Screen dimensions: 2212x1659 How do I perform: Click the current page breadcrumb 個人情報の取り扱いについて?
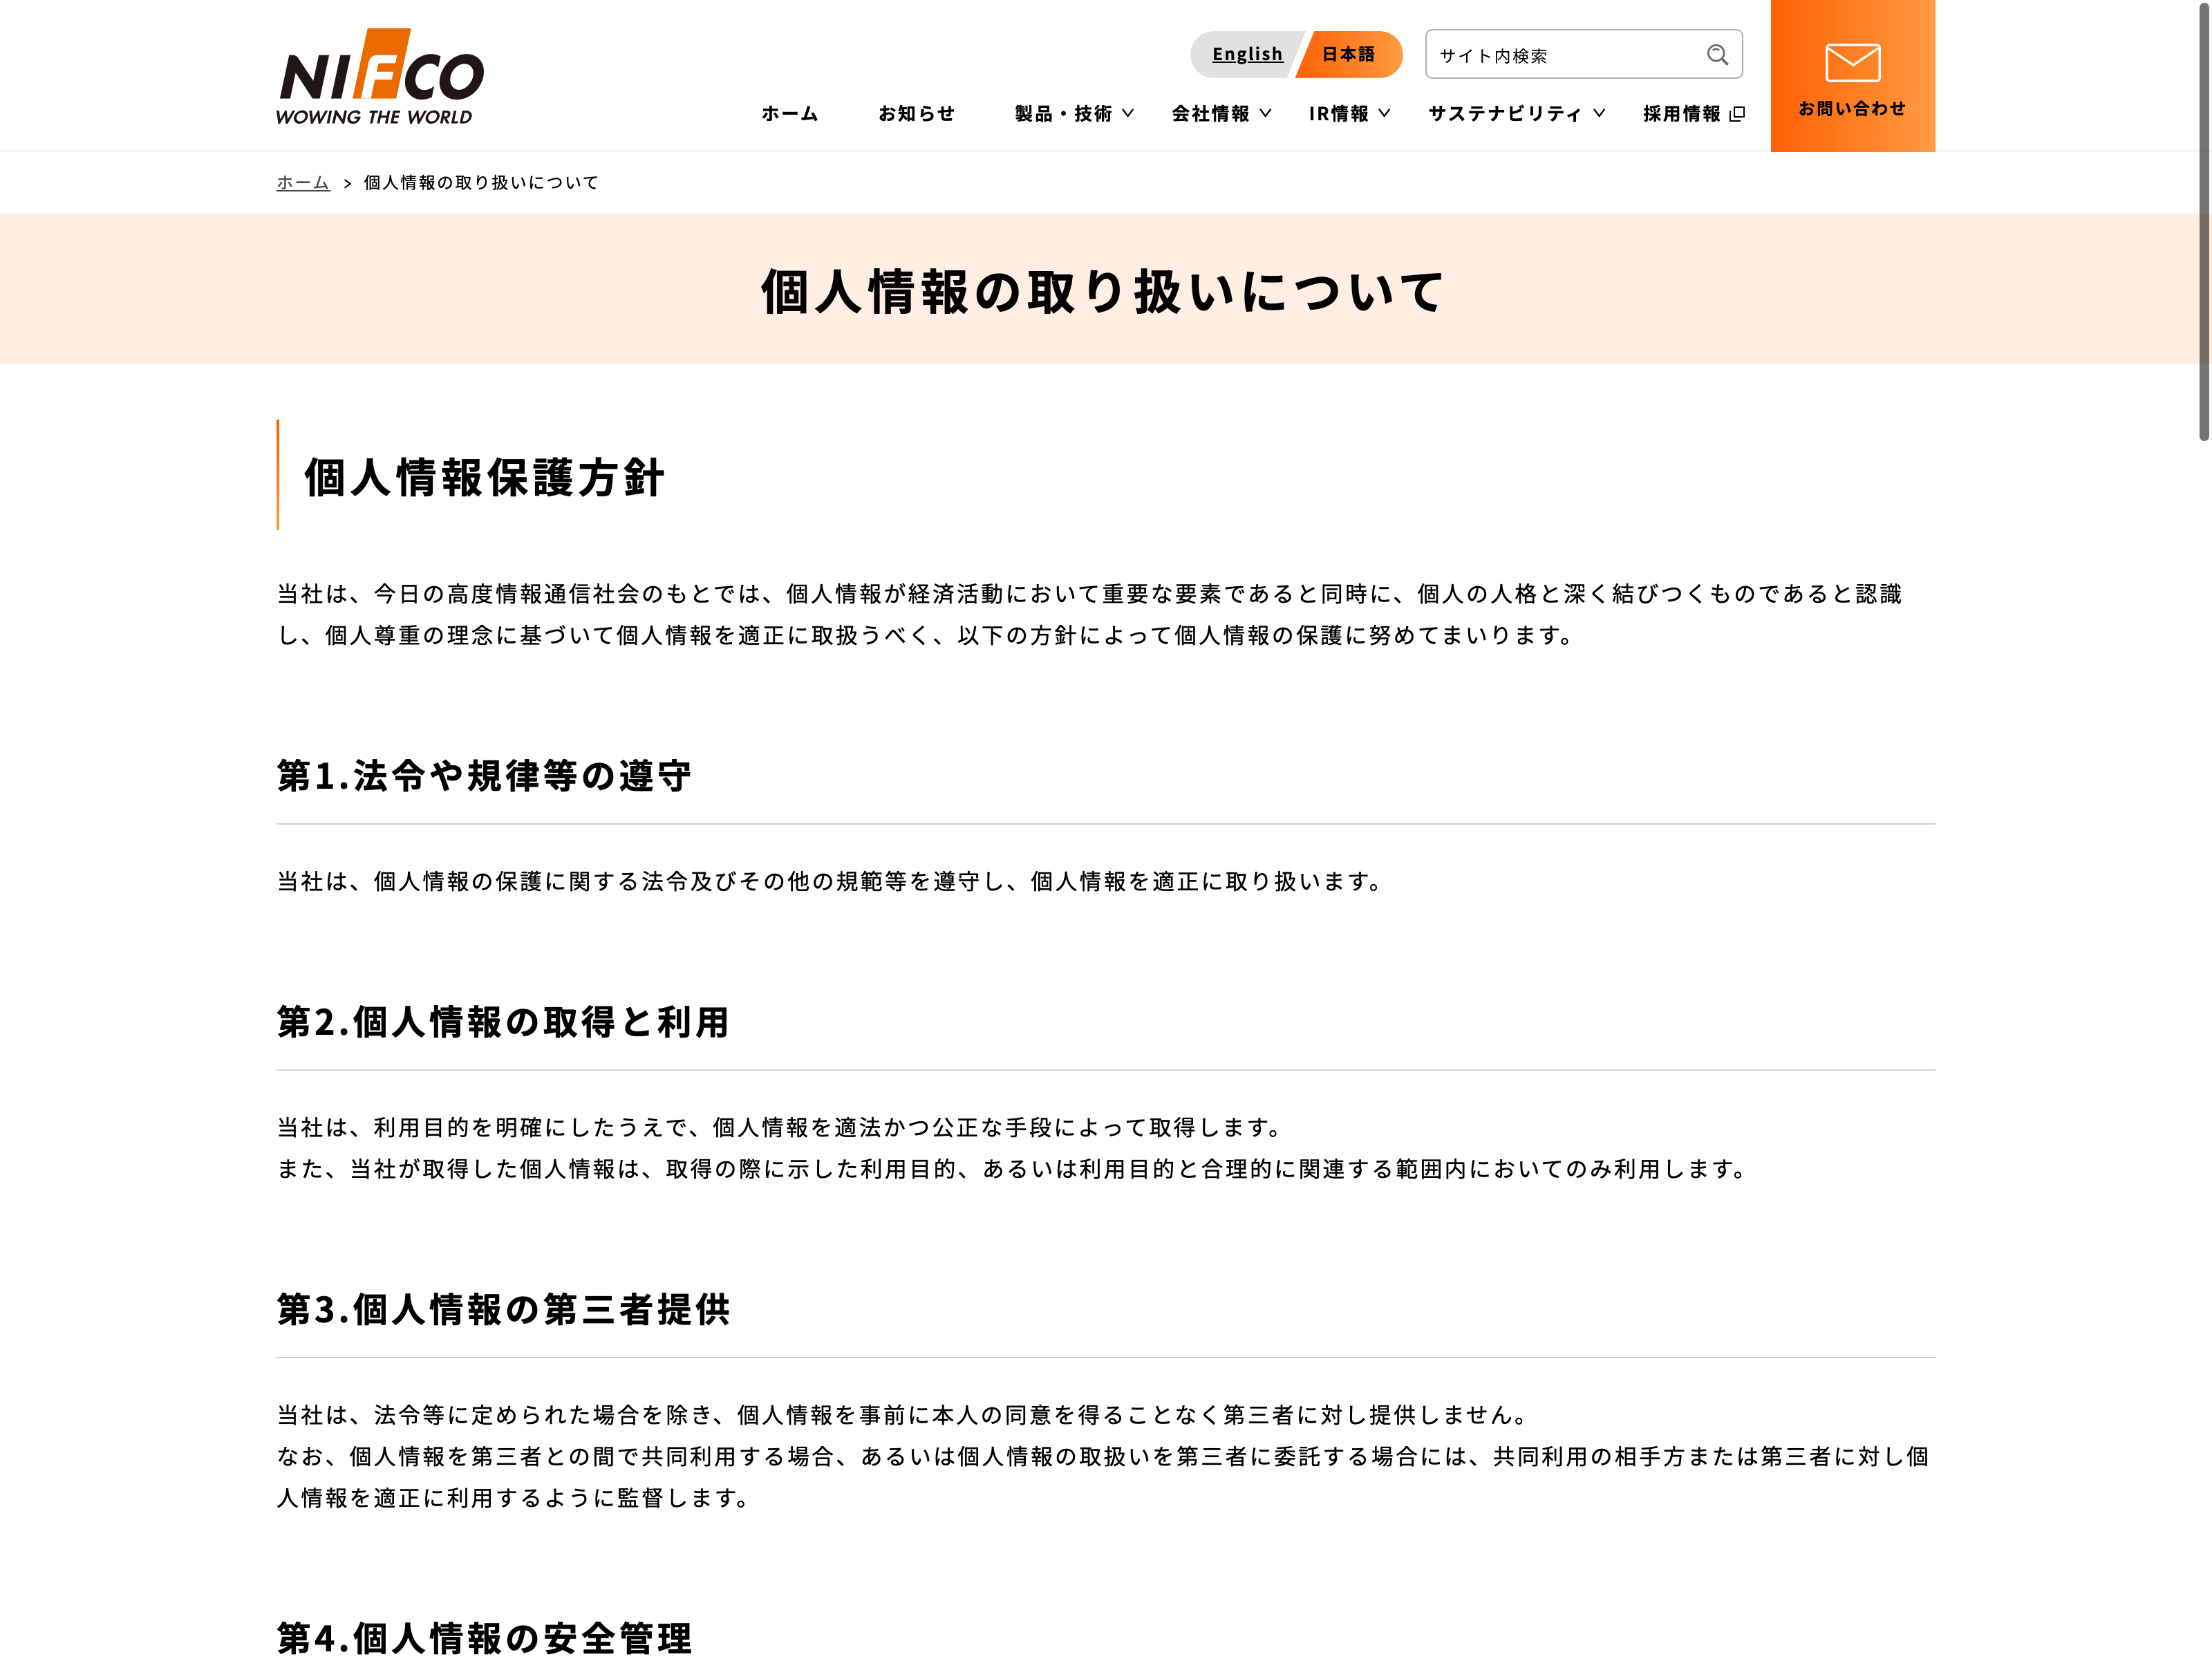tap(480, 182)
